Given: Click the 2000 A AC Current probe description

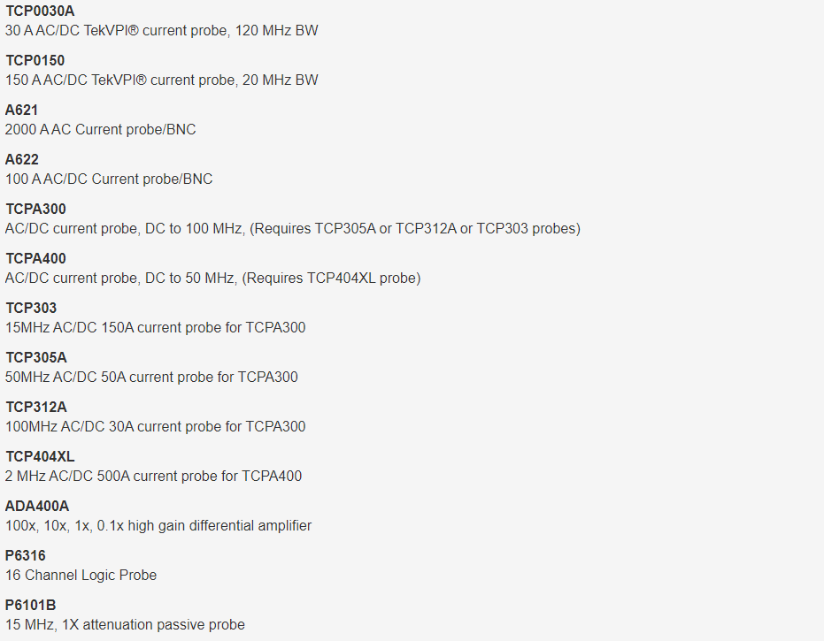Looking at the screenshot, I should point(100,130).
